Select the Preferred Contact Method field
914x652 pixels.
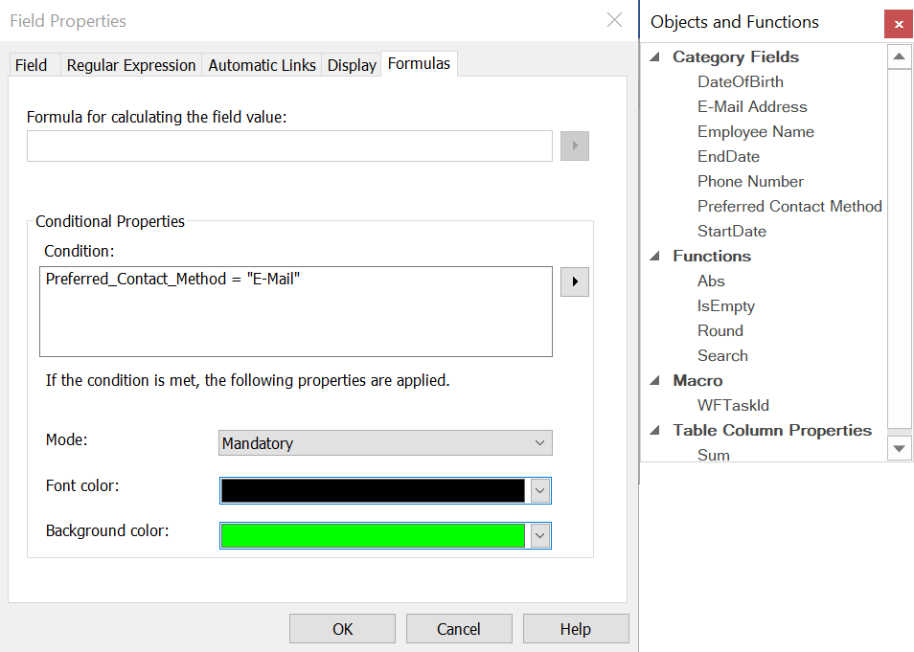pos(788,206)
